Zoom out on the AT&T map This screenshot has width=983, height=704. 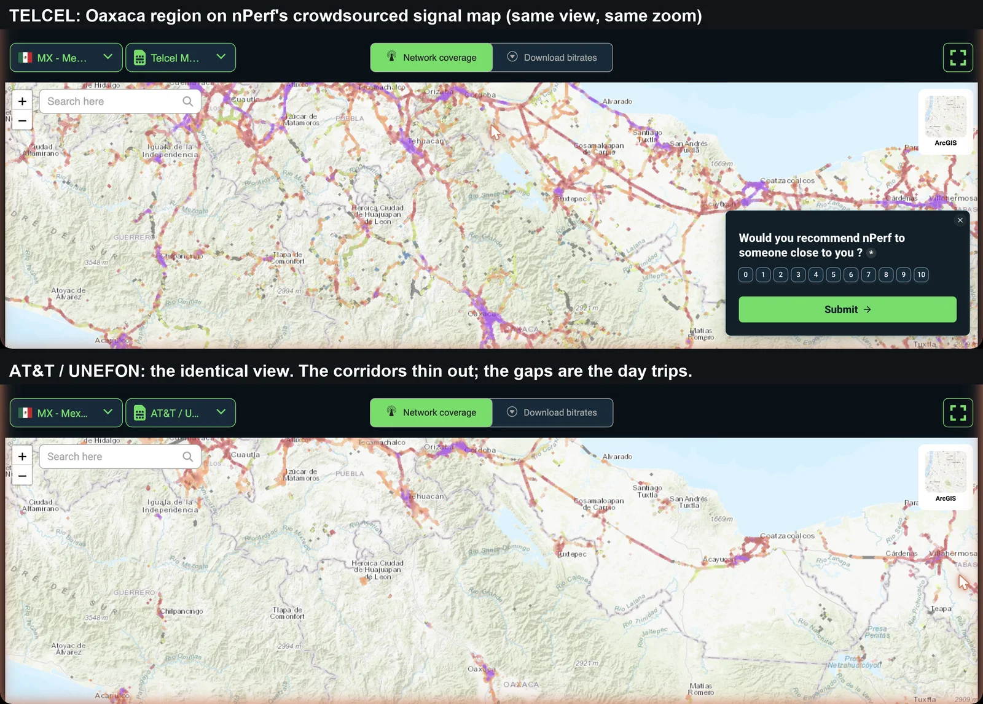click(22, 476)
